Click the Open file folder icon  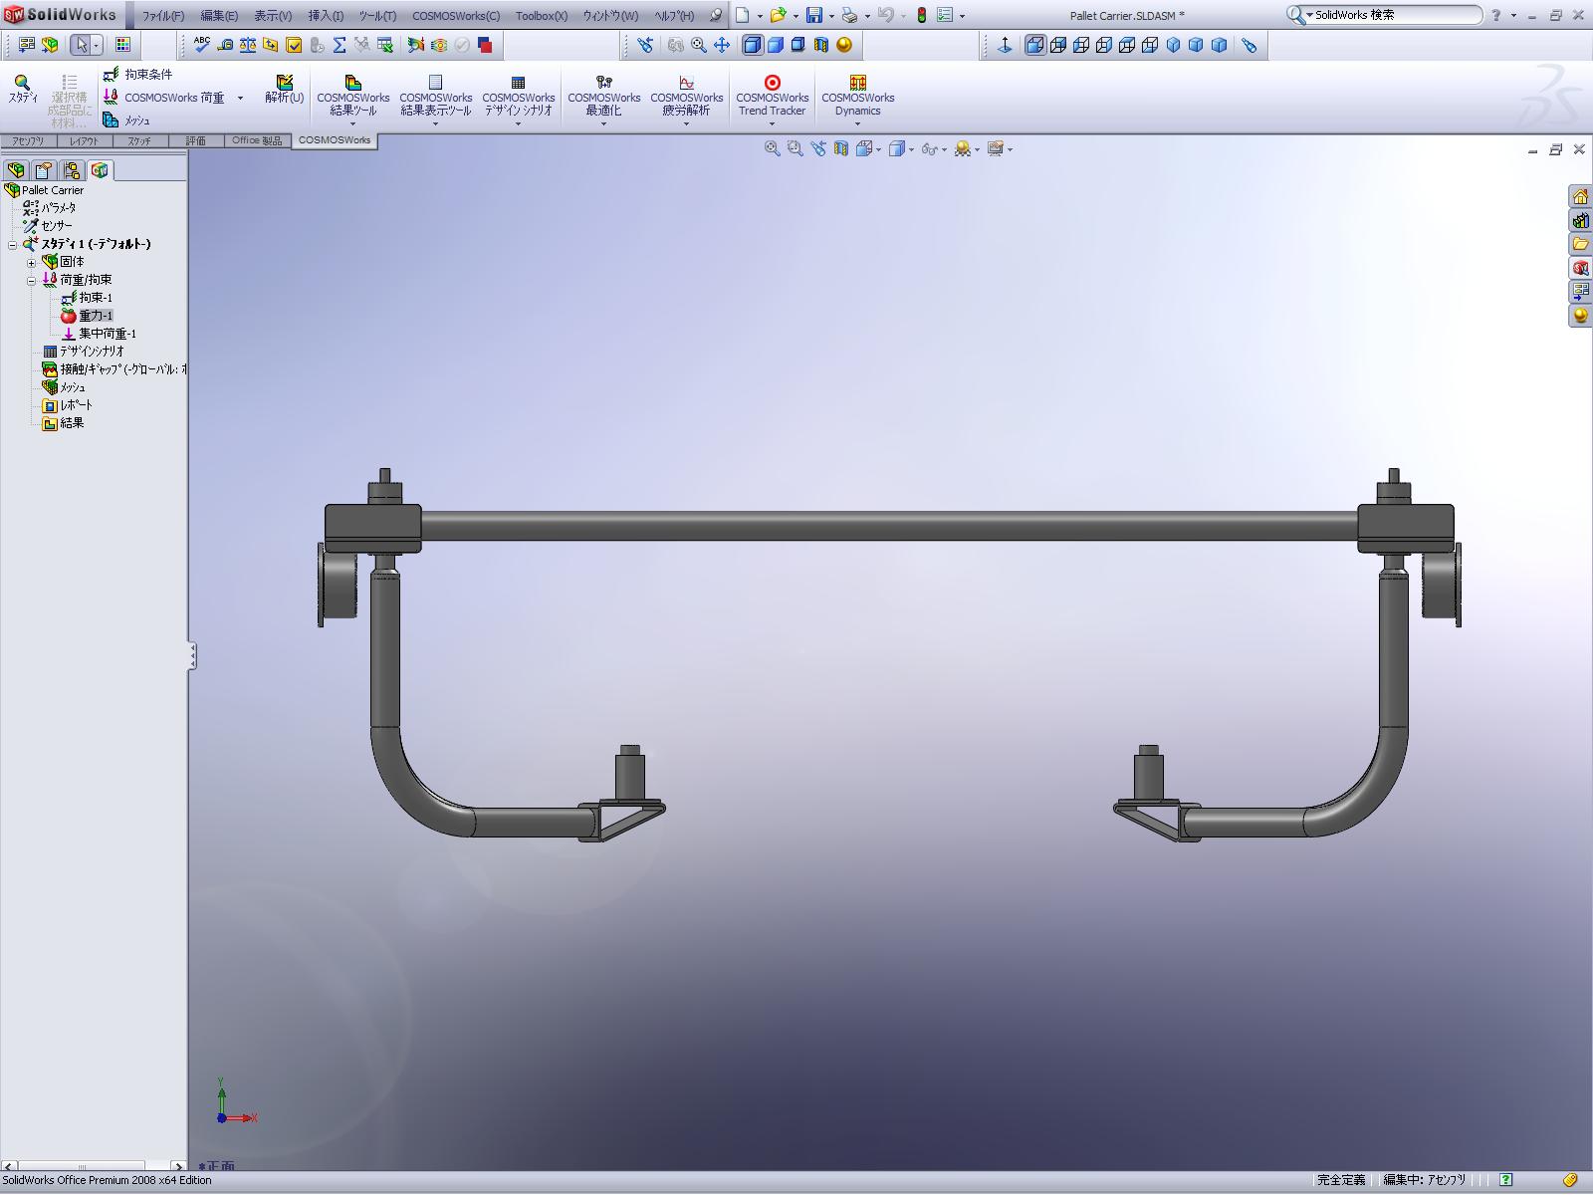[x=778, y=15]
